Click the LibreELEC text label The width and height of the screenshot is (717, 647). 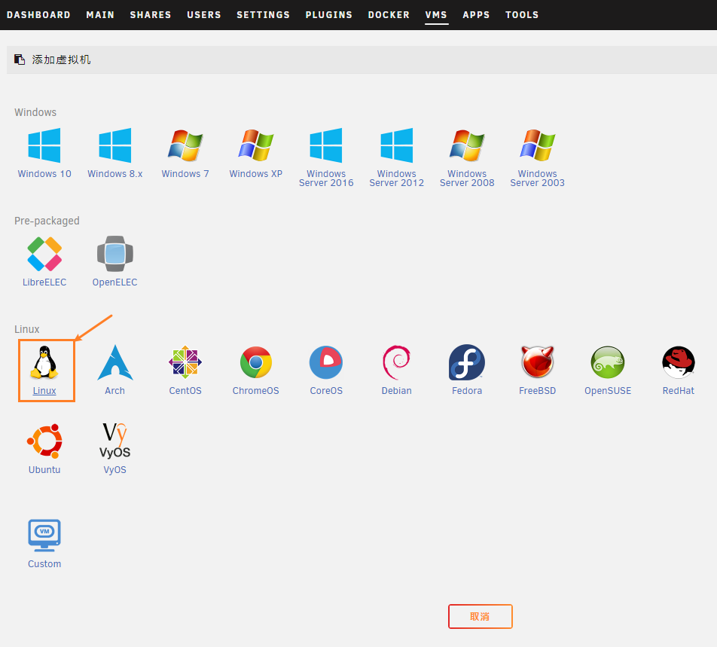click(x=44, y=282)
